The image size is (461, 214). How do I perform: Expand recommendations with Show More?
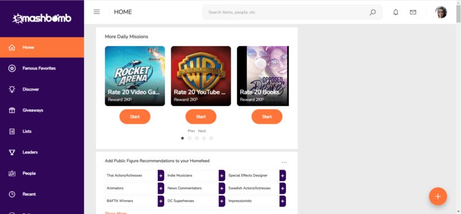116,213
